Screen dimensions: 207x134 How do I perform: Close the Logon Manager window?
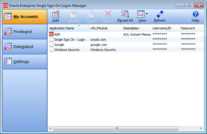point(199,6)
